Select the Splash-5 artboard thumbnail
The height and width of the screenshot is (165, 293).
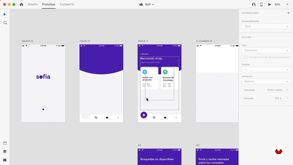(43, 84)
